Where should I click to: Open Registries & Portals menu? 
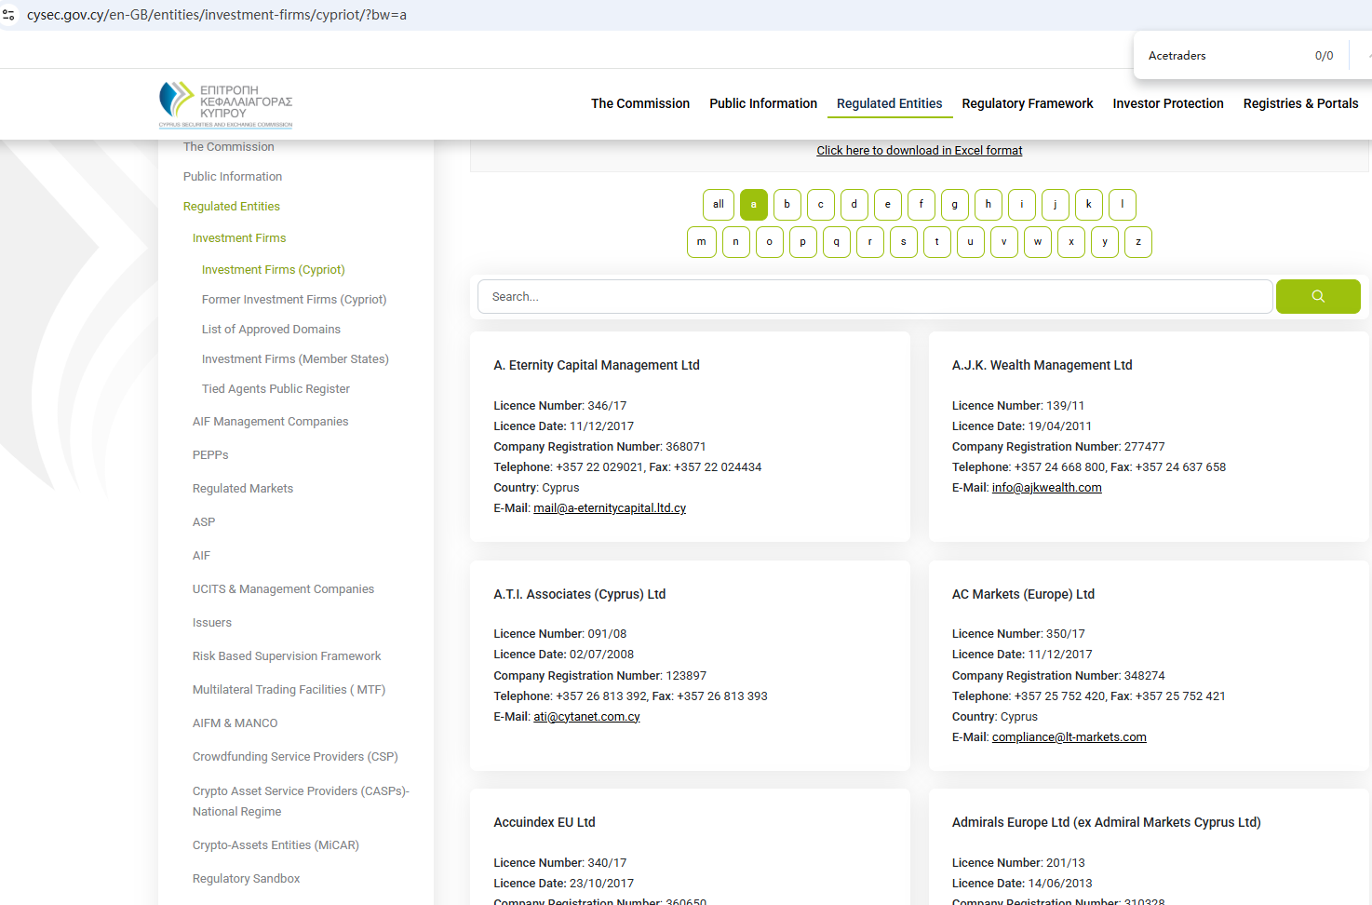(1299, 103)
